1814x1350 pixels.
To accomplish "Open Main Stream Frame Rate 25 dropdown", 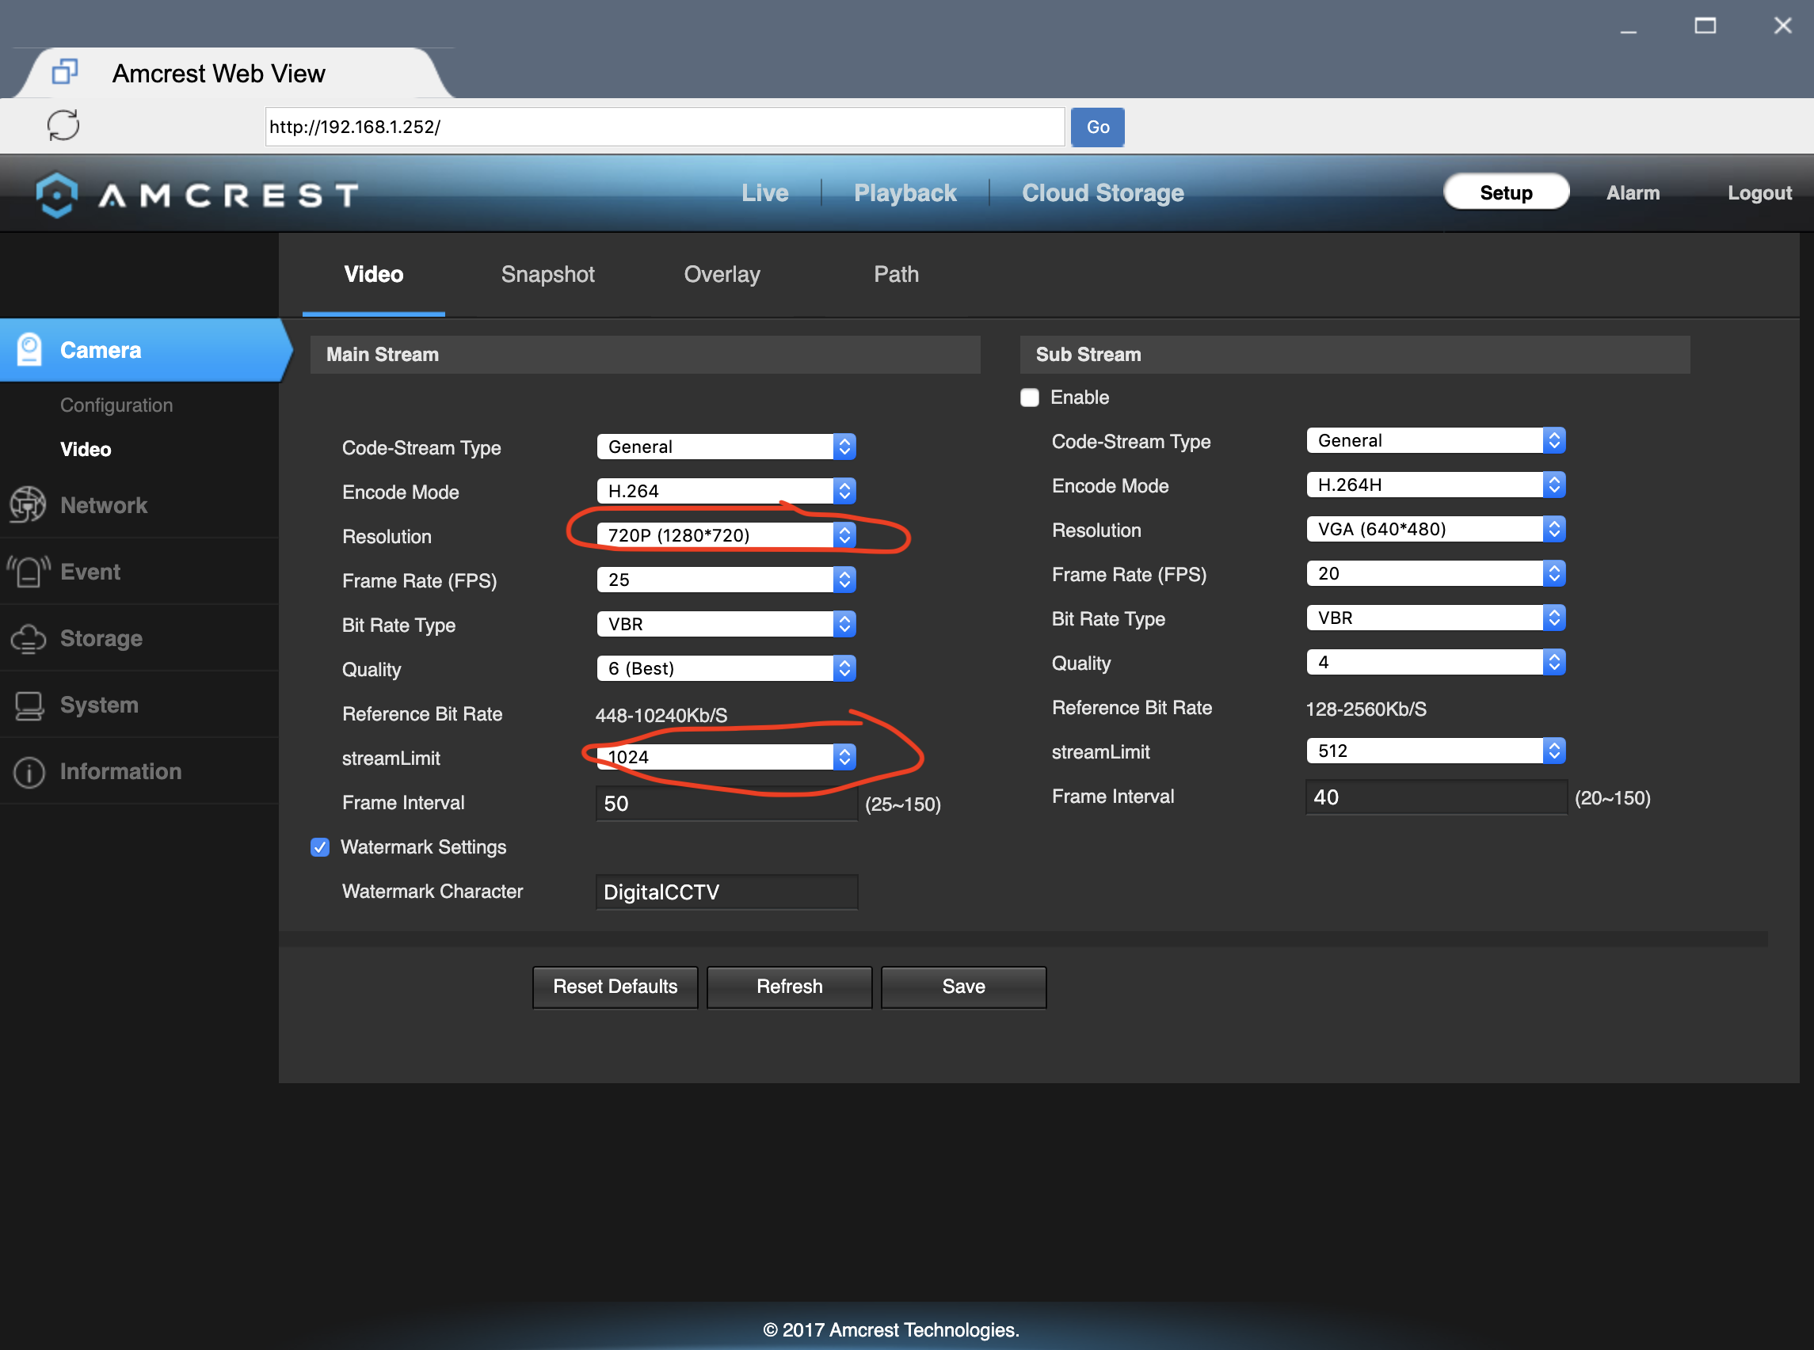I will pyautogui.click(x=726, y=580).
